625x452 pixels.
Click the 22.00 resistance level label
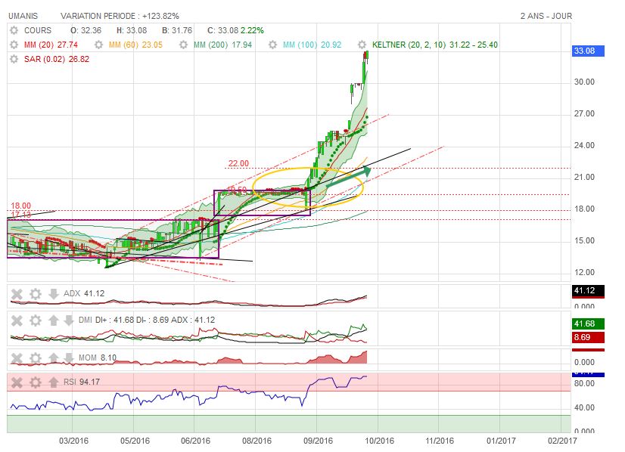point(238,163)
